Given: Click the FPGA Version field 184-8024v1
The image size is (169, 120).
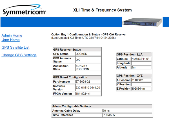Looking at the screenshot, I should point(88,94).
